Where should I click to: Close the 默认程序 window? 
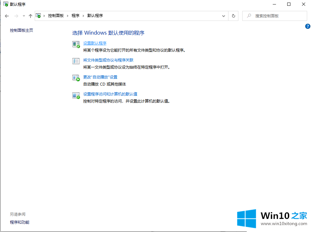[x=304, y=4]
